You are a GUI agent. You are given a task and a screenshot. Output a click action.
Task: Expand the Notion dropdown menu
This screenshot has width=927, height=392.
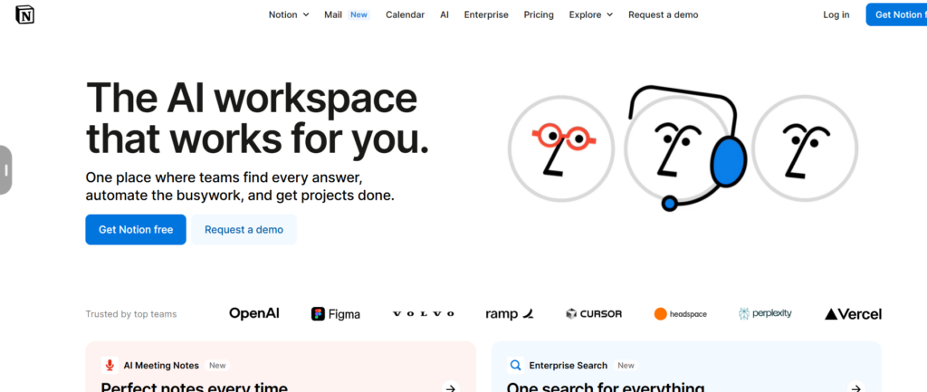coord(289,14)
